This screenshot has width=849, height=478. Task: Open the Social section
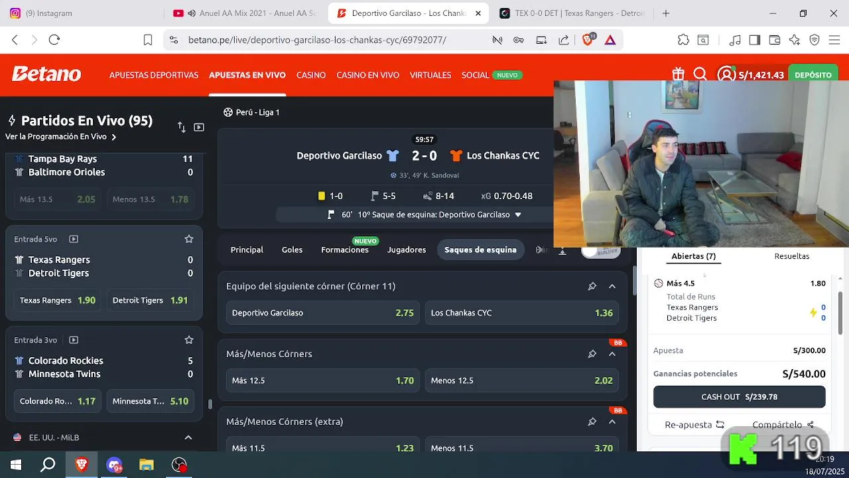click(475, 75)
